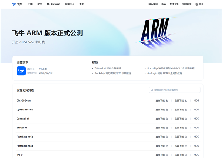Open Rockchip TF 卡刷教程 link
Viewport: 222px width, 158px height.
[113, 73]
